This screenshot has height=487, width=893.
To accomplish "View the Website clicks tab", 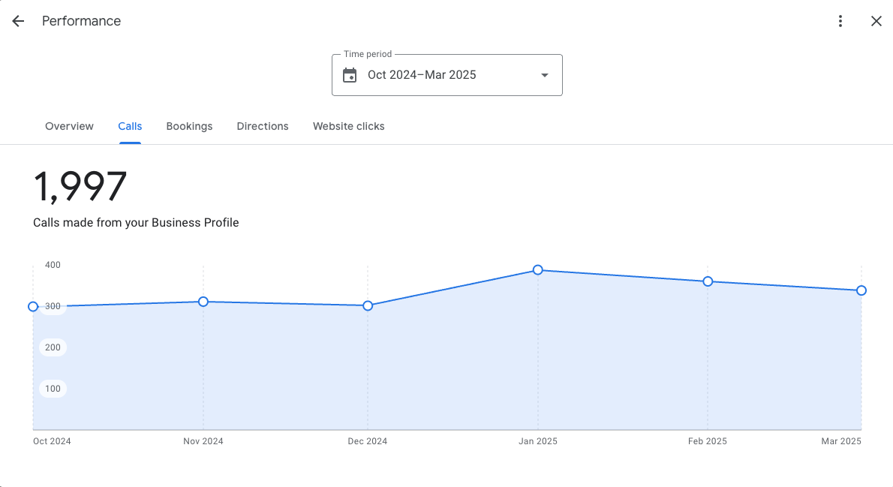I will tap(348, 126).
